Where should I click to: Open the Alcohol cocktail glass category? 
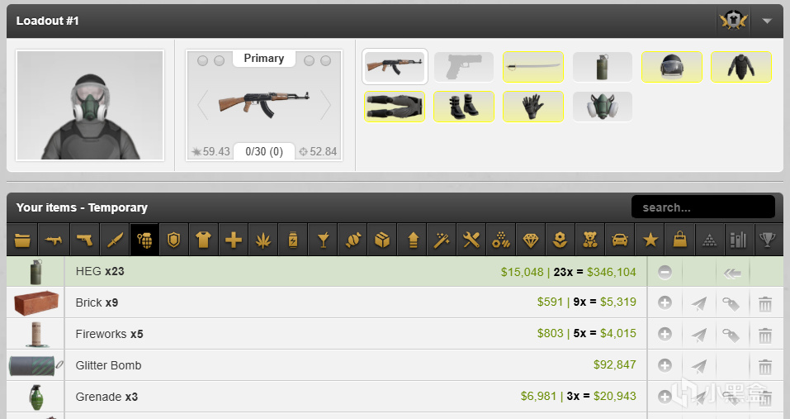[x=323, y=240]
